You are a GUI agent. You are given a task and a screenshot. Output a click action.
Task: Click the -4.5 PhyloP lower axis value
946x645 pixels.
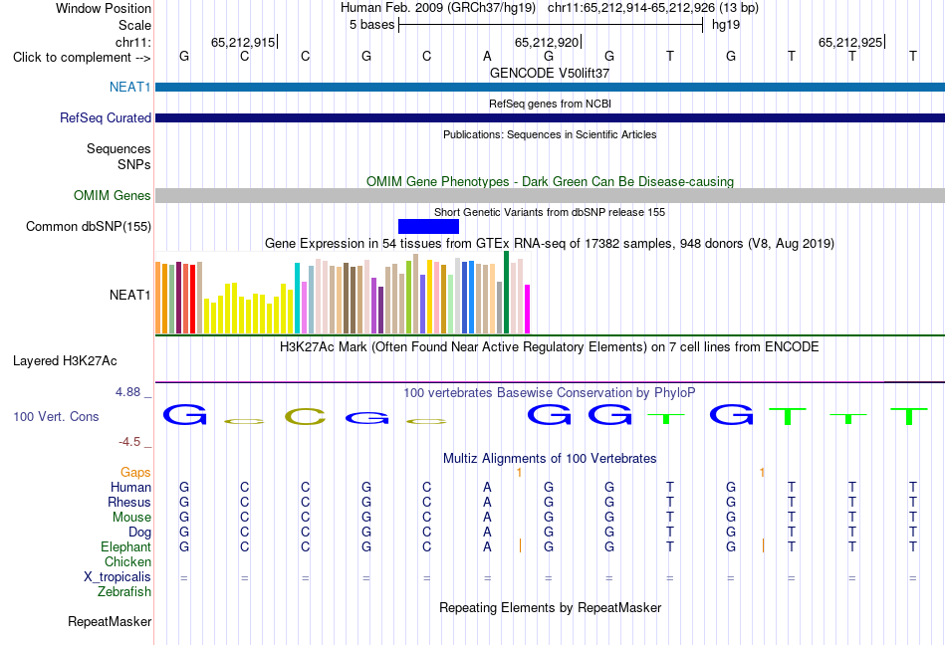coord(129,442)
